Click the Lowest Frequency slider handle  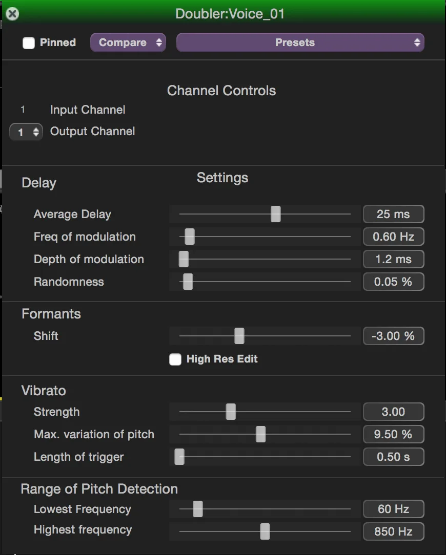198,509
